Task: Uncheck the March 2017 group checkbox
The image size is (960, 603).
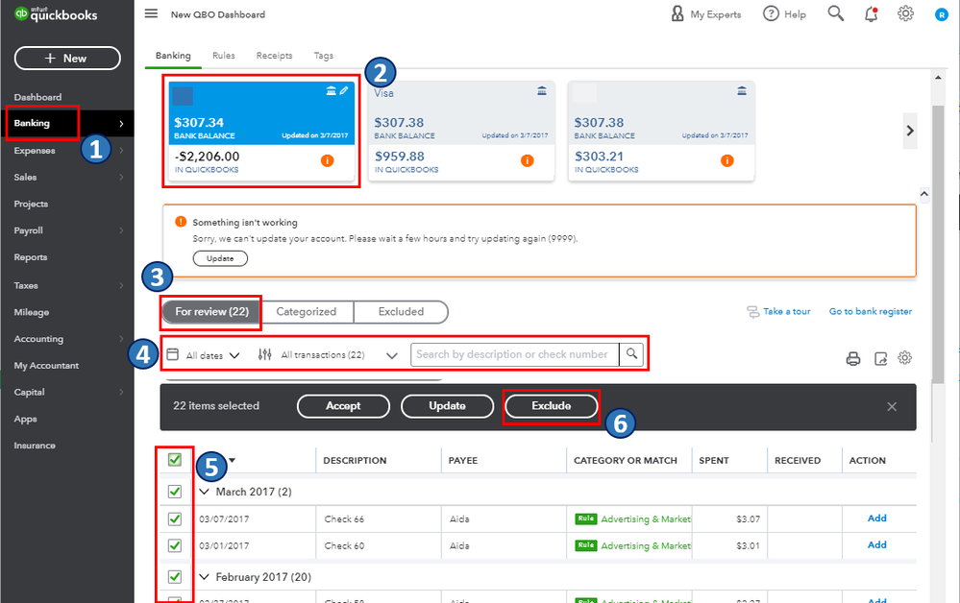Action: [175, 492]
